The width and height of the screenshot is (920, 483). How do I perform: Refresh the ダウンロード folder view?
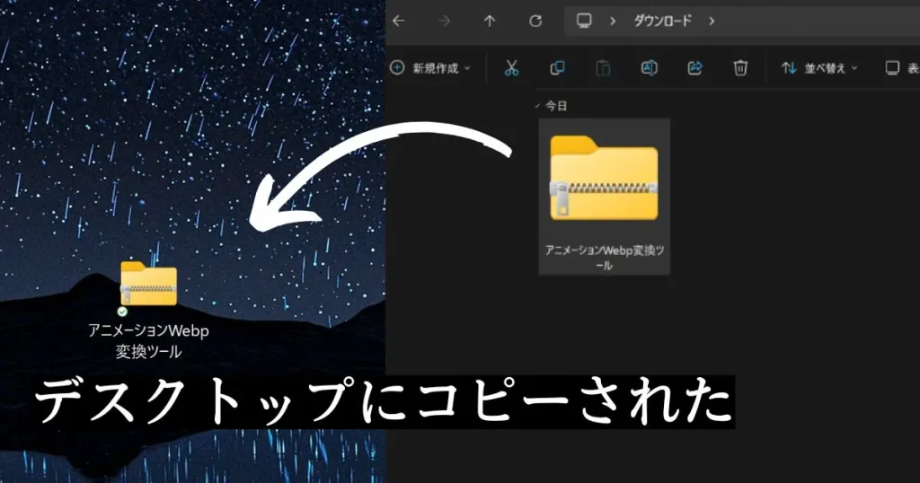click(535, 22)
